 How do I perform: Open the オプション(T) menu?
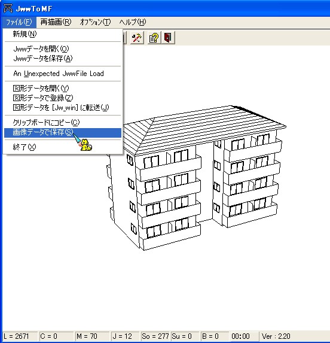pyautogui.click(x=95, y=22)
